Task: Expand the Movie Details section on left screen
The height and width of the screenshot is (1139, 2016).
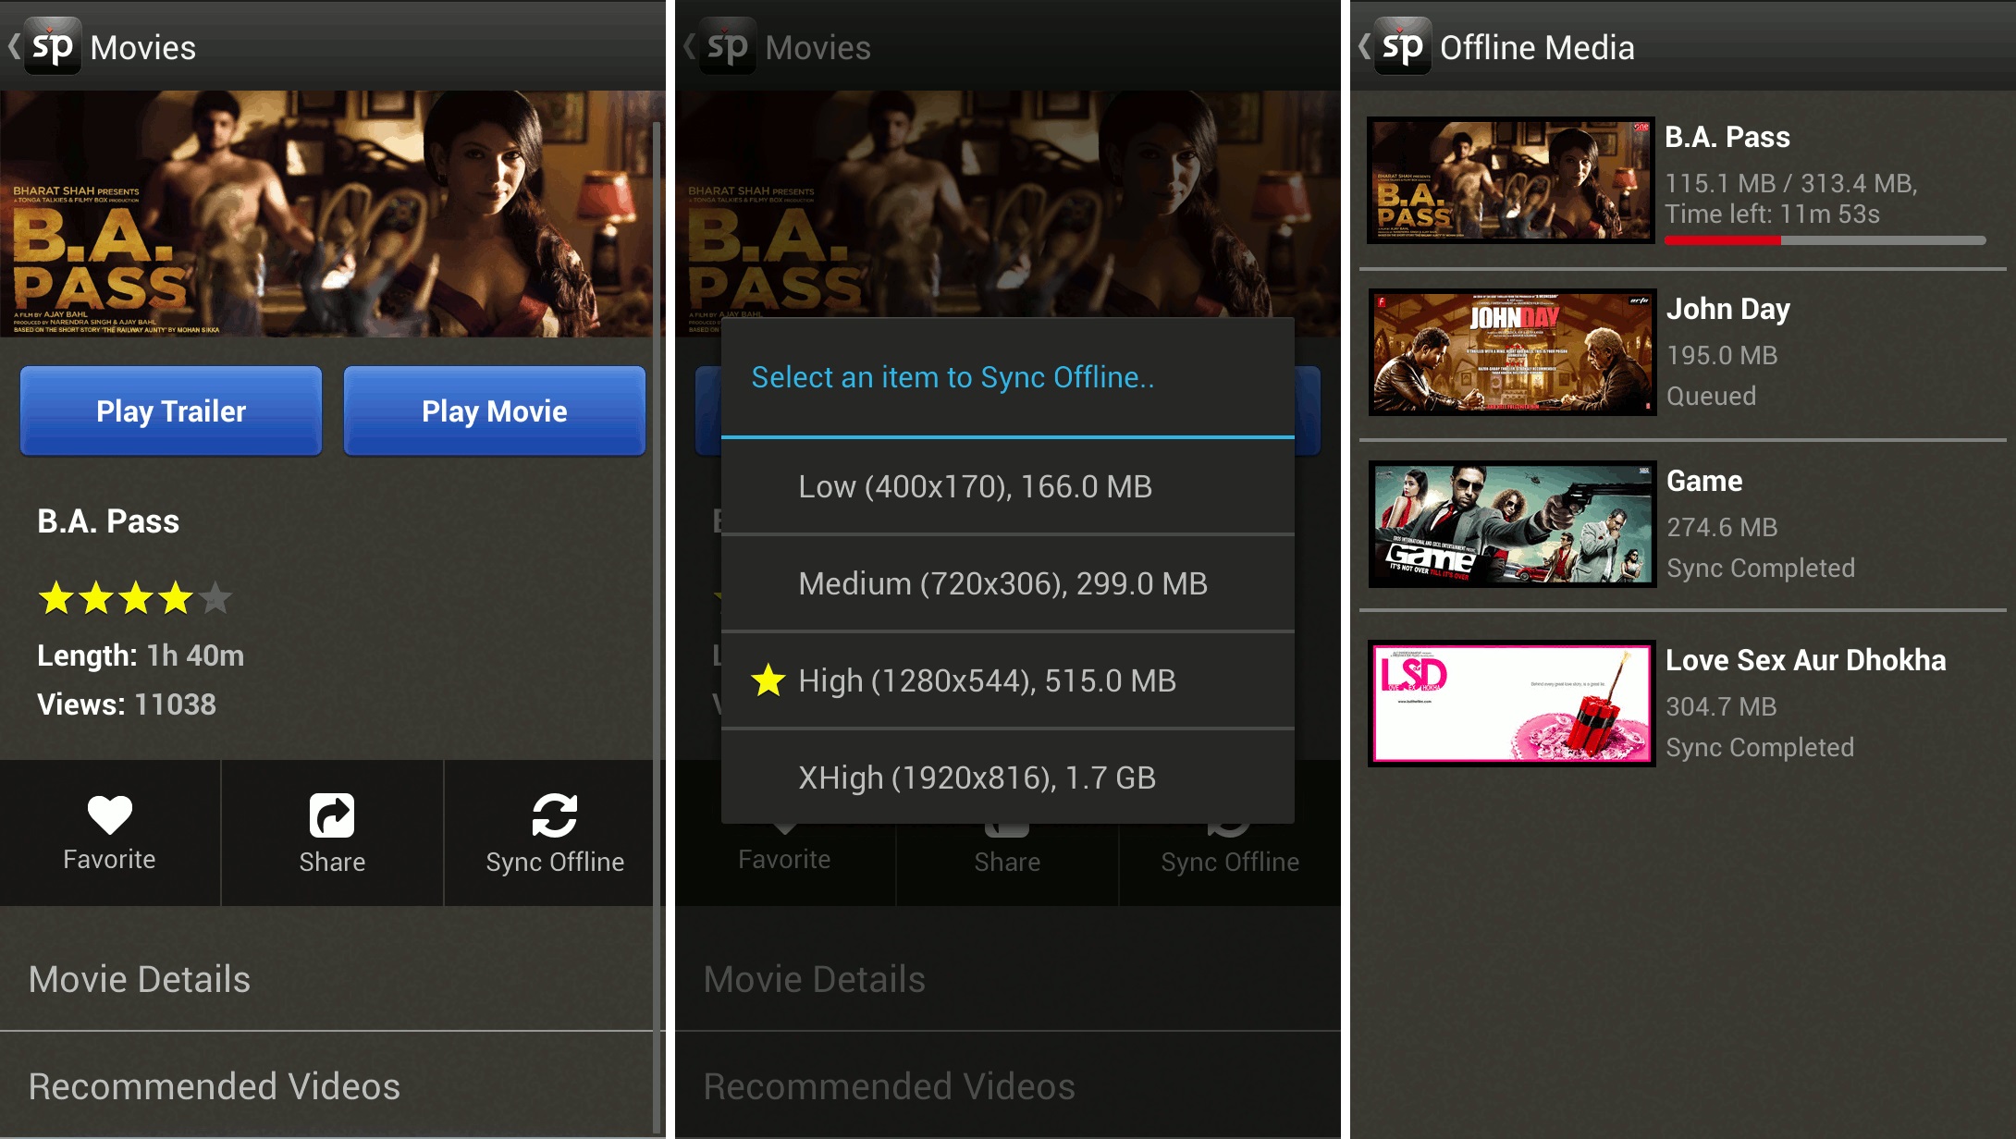Action: [326, 979]
